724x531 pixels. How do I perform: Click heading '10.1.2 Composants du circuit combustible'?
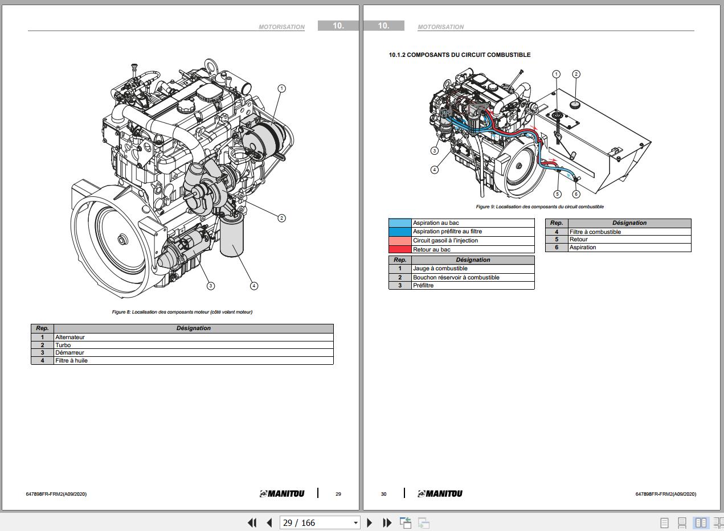pos(459,55)
